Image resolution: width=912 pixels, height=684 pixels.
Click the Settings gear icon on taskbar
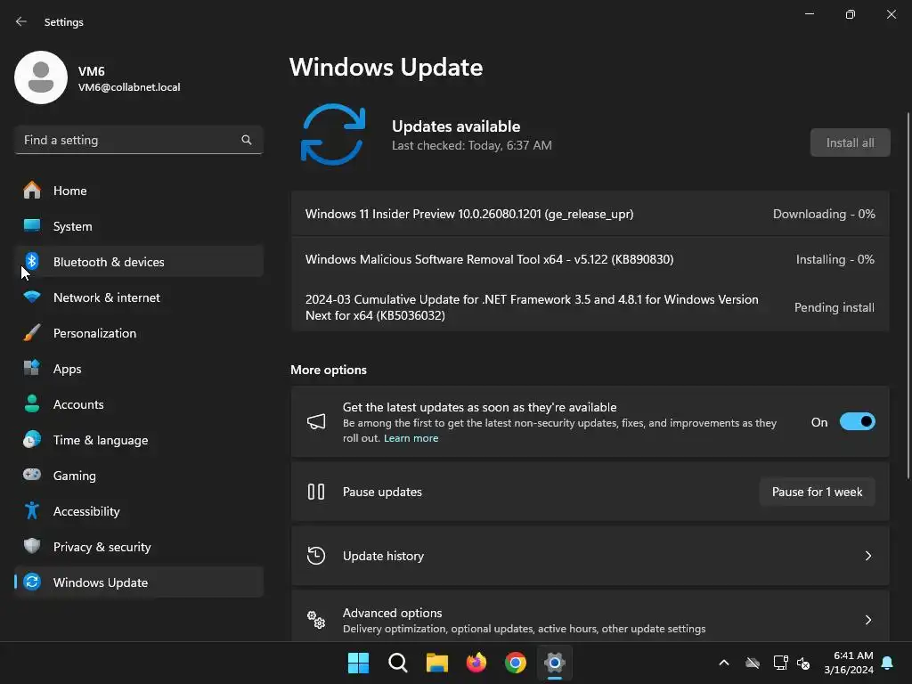[x=555, y=663]
